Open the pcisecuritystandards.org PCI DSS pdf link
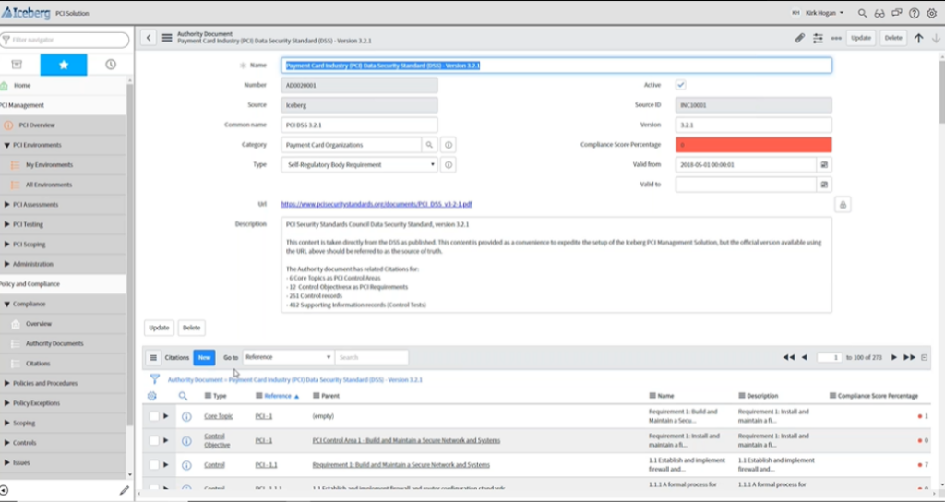 coord(377,204)
